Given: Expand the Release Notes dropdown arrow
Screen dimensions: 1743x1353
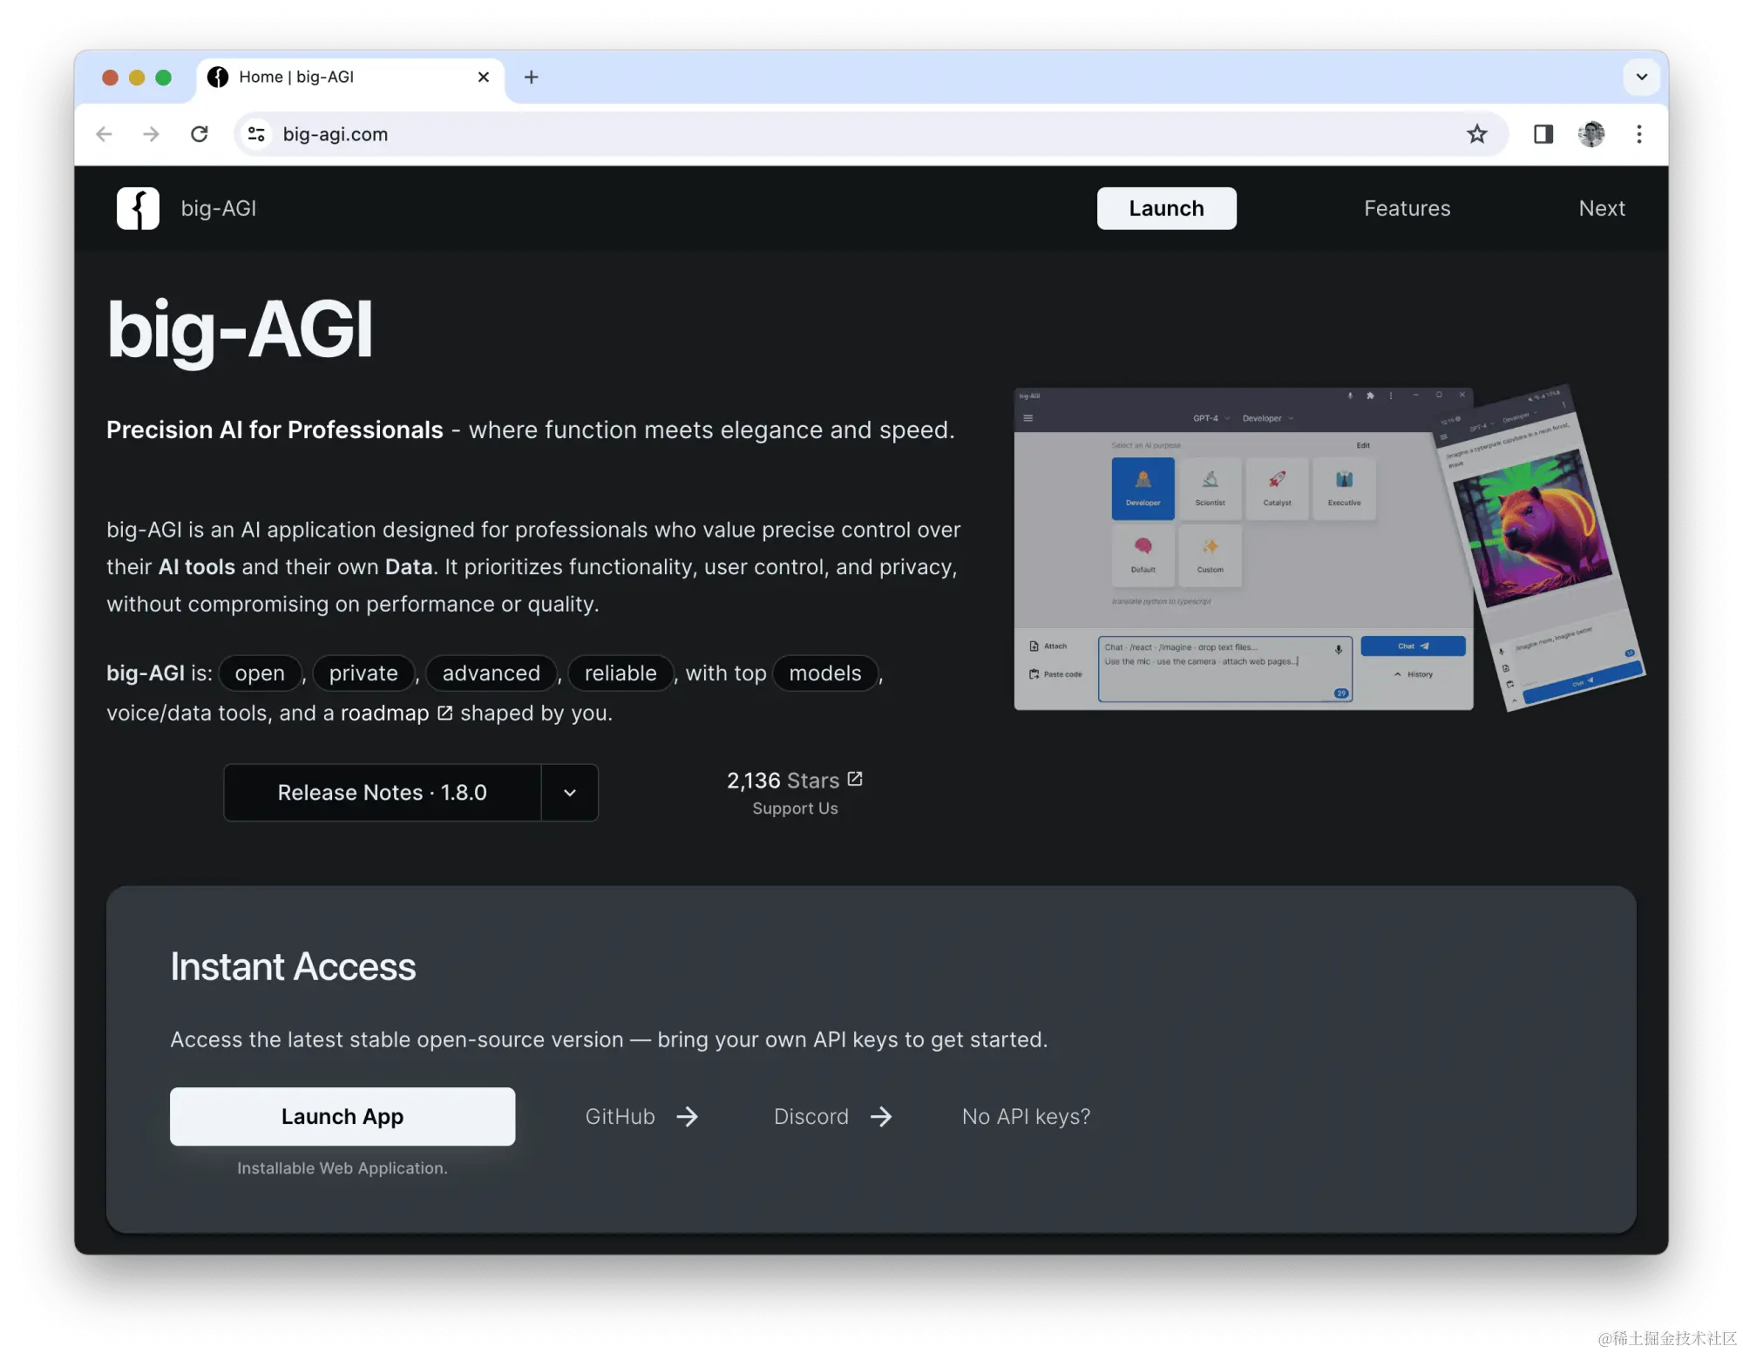Looking at the screenshot, I should [570, 793].
